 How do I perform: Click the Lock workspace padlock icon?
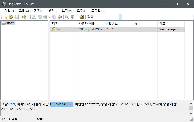[82, 17]
